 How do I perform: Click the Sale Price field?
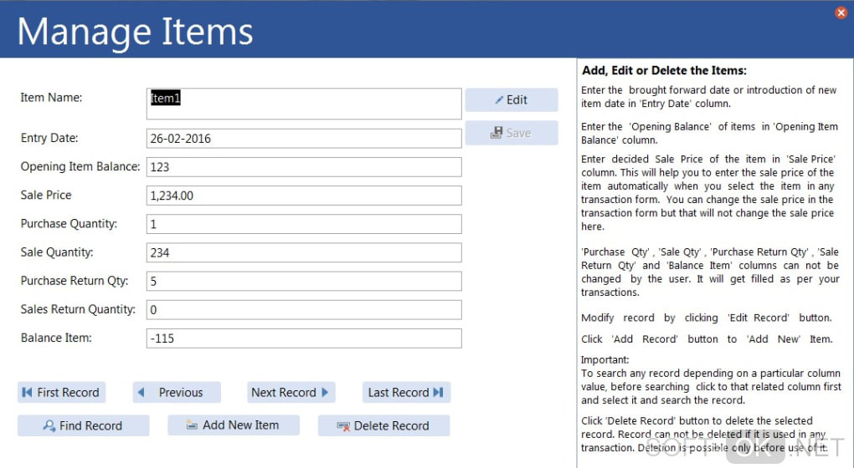304,196
